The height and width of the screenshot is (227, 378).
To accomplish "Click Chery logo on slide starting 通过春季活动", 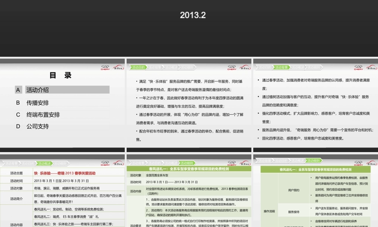I will point(358,68).
